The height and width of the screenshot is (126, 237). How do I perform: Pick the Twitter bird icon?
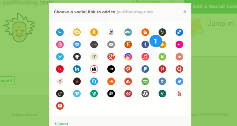tap(179, 81)
